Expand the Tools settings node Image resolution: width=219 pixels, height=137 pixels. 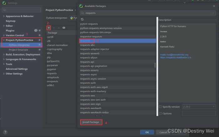tap(4, 64)
